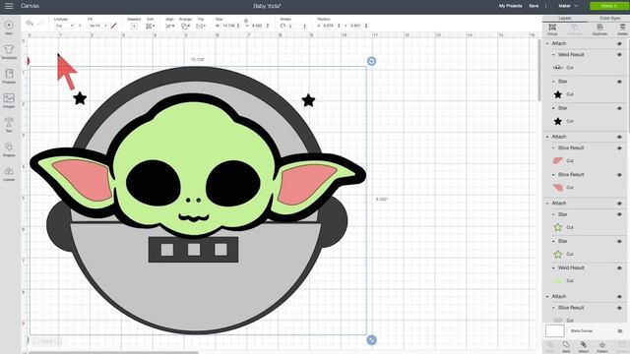Click the canvas vertical scrollbar
630x354 pixels.
coord(539,70)
